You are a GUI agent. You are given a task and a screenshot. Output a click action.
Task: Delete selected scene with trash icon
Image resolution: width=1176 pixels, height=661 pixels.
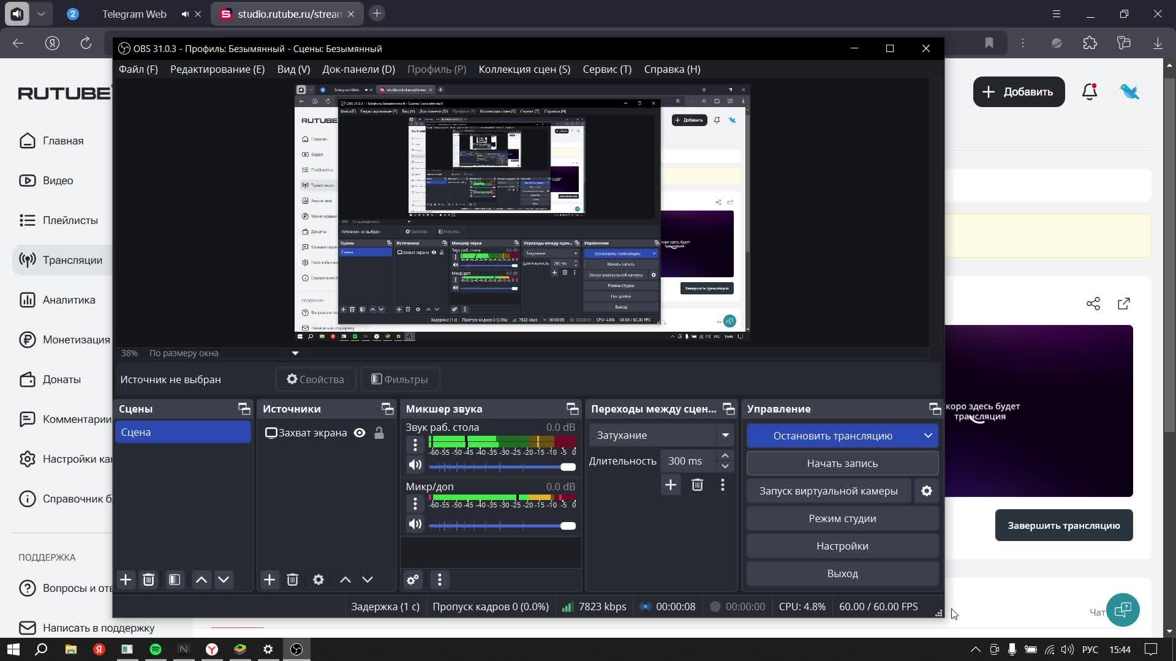148,580
